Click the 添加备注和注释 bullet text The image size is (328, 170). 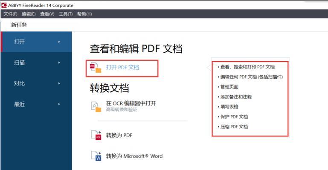(x=236, y=96)
